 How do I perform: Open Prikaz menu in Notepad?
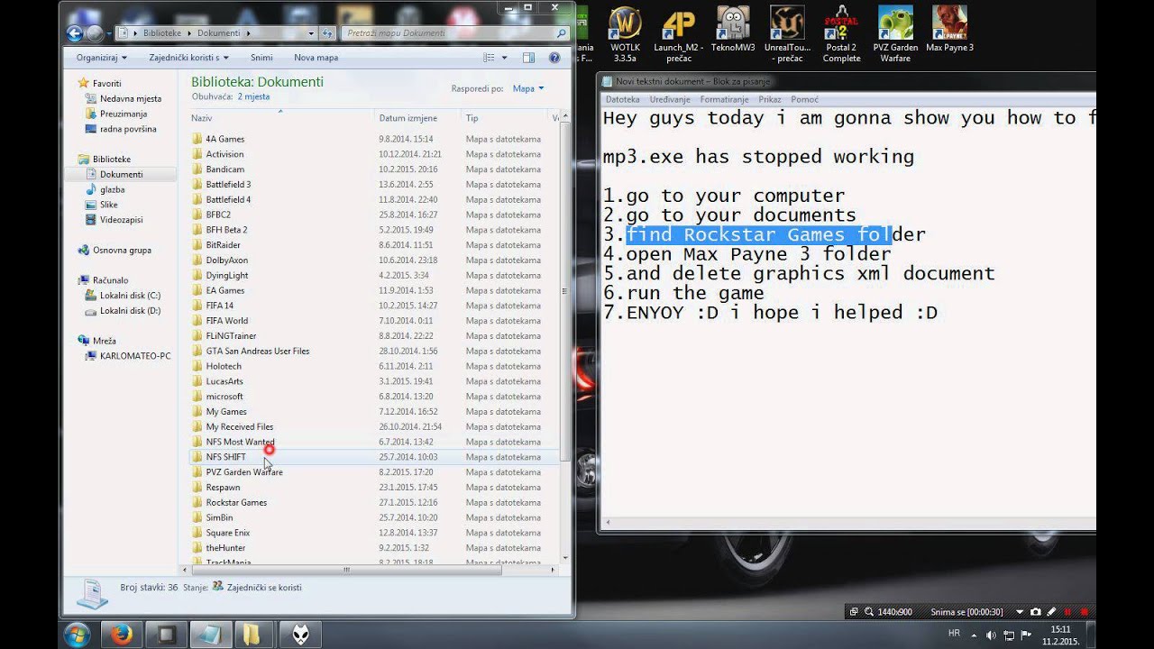point(770,99)
